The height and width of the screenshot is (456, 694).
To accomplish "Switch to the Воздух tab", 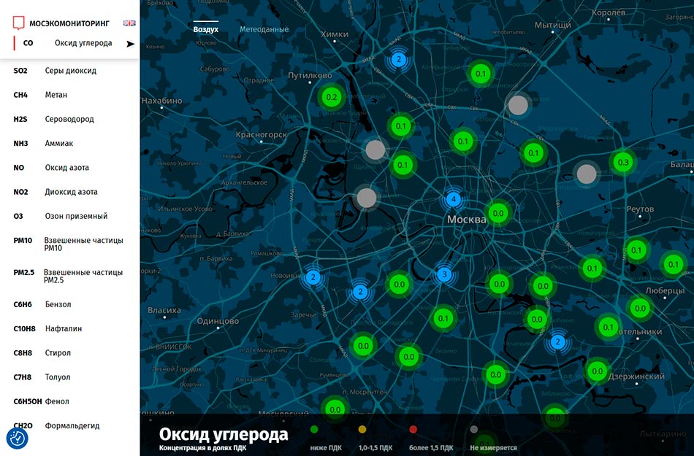I will [205, 29].
